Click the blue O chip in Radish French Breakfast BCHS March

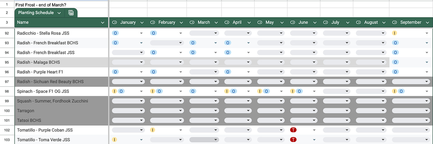click(193, 43)
